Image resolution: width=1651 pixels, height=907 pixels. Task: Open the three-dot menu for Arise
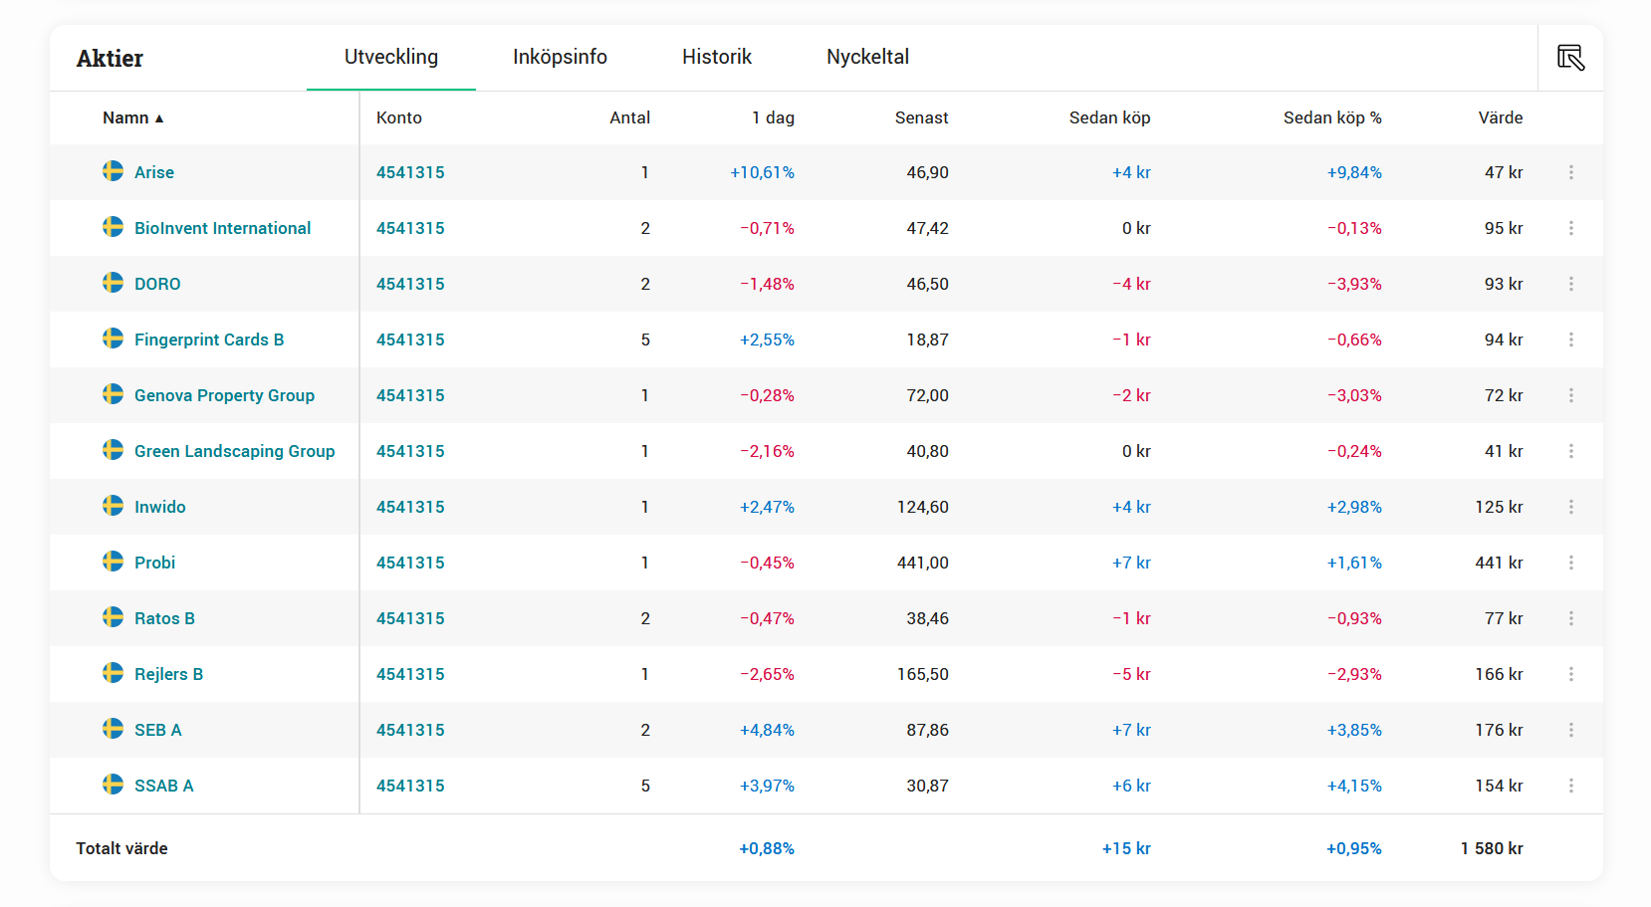pyautogui.click(x=1571, y=172)
